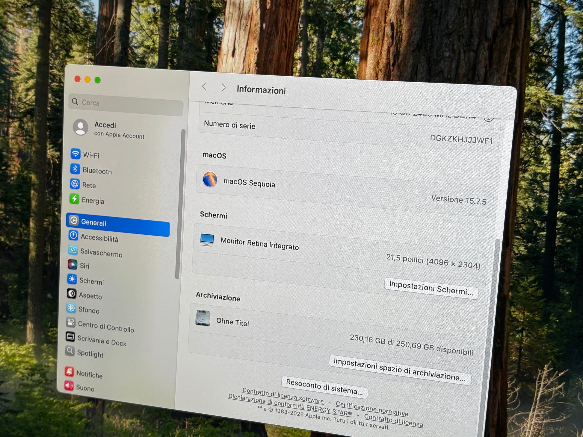This screenshot has height=437, width=583.
Task: Open Wi-Fi settings icon in sidebar
Action: click(x=75, y=154)
